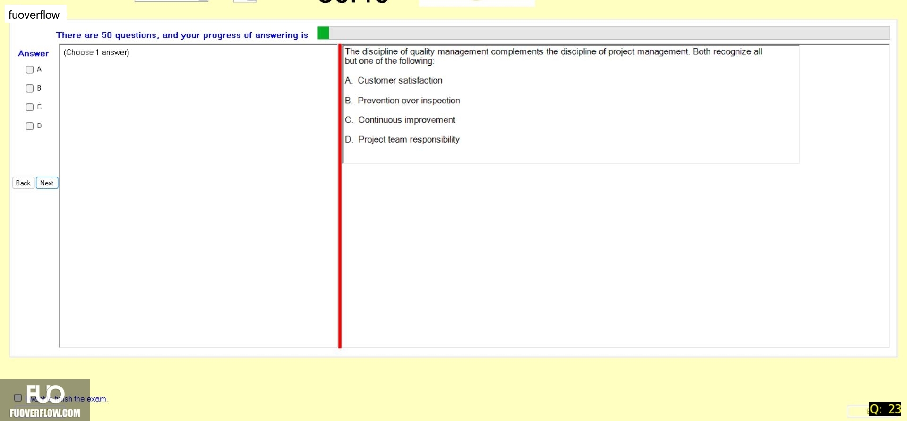Click the green answering progress bar
Image resolution: width=907 pixels, height=421 pixels.
pyautogui.click(x=604, y=33)
